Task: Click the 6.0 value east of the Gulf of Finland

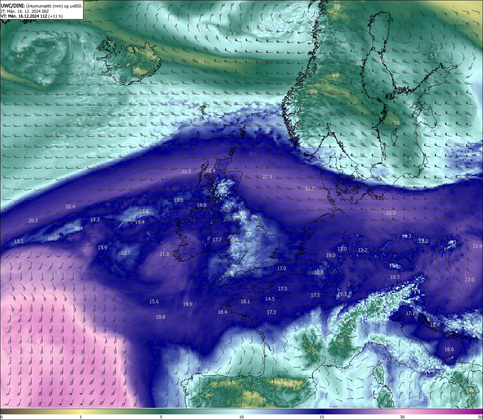Action: point(457,95)
